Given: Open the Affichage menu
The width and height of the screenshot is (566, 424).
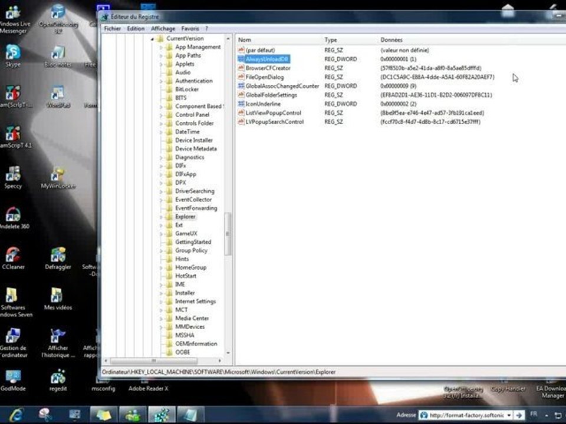Looking at the screenshot, I should [163, 28].
